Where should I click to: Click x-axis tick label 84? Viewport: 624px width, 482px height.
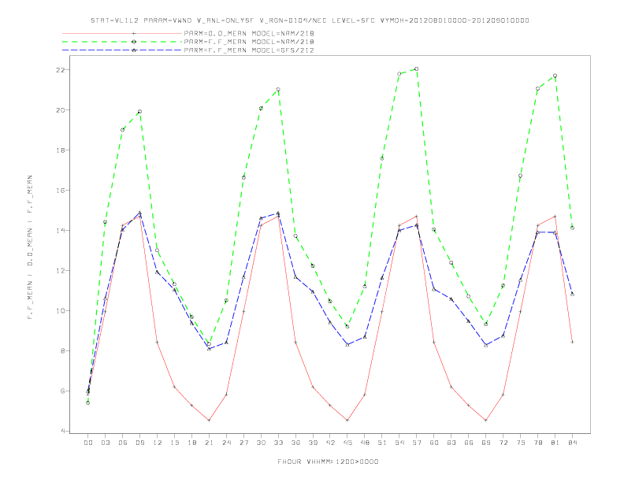point(573,443)
